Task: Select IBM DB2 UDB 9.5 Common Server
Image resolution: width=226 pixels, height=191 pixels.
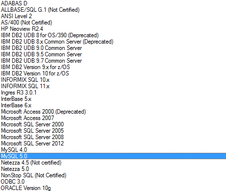Action: click(41, 54)
